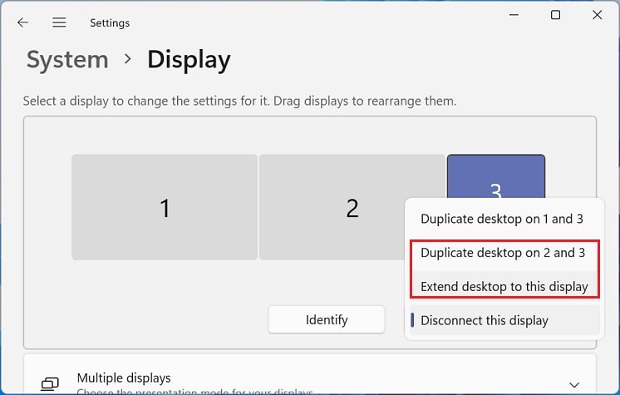This screenshot has width=620, height=395.
Task: Click the Multiple displays heading text
Action: click(x=124, y=378)
